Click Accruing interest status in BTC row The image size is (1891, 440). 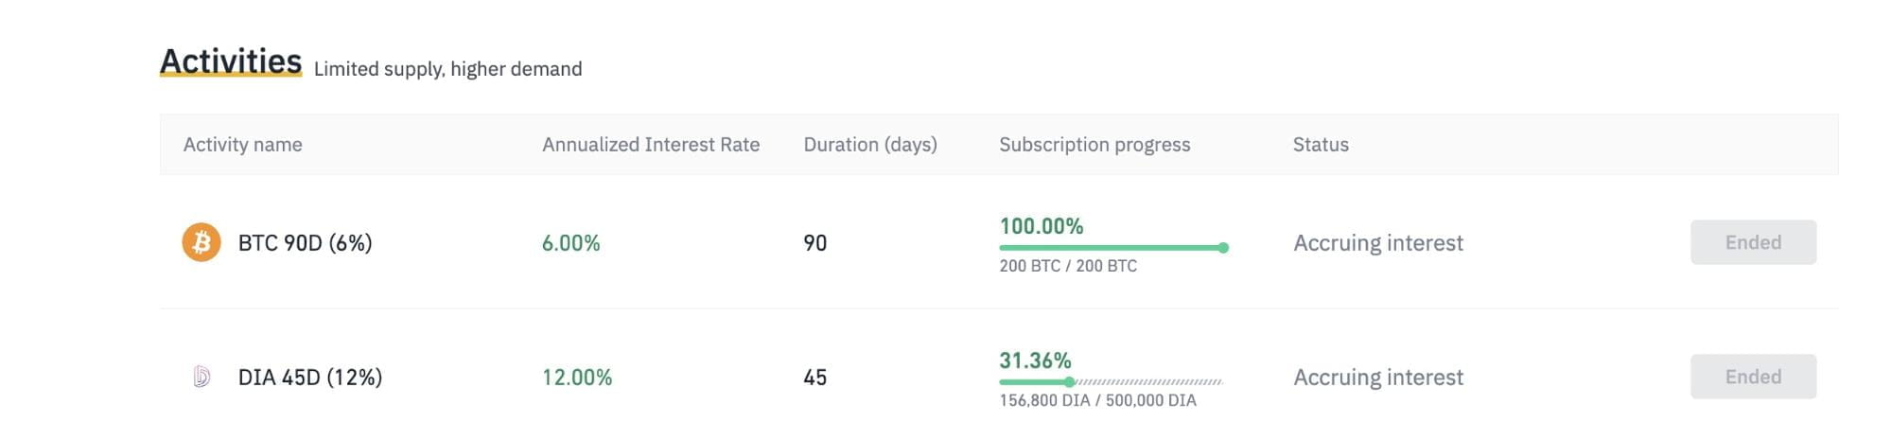[1378, 243]
